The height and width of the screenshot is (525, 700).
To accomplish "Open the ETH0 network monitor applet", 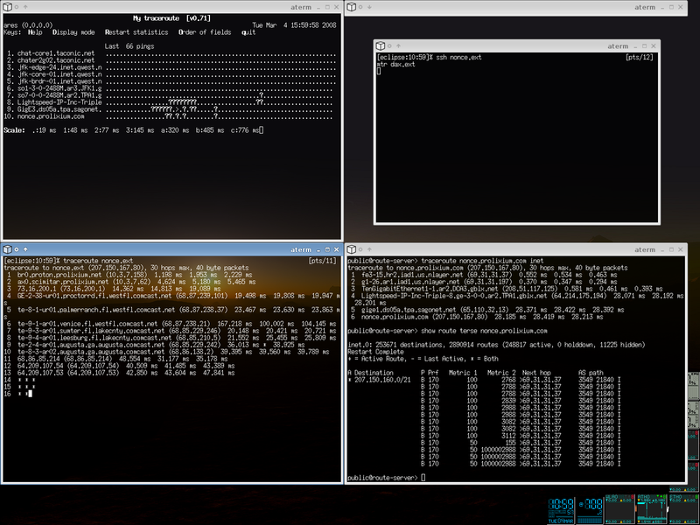I will pyautogui.click(x=684, y=509).
